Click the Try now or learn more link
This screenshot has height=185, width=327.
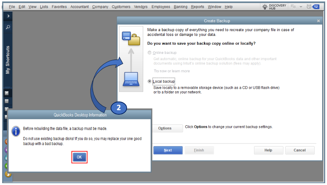(172, 71)
